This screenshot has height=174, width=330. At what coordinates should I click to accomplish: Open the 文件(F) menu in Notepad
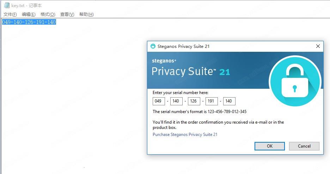[10, 14]
